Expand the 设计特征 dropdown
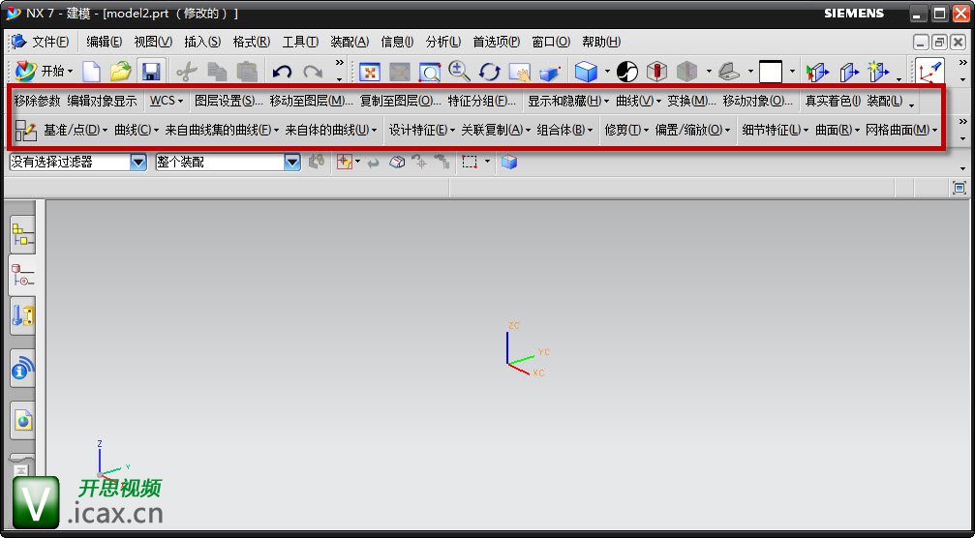975x538 pixels. (x=421, y=131)
